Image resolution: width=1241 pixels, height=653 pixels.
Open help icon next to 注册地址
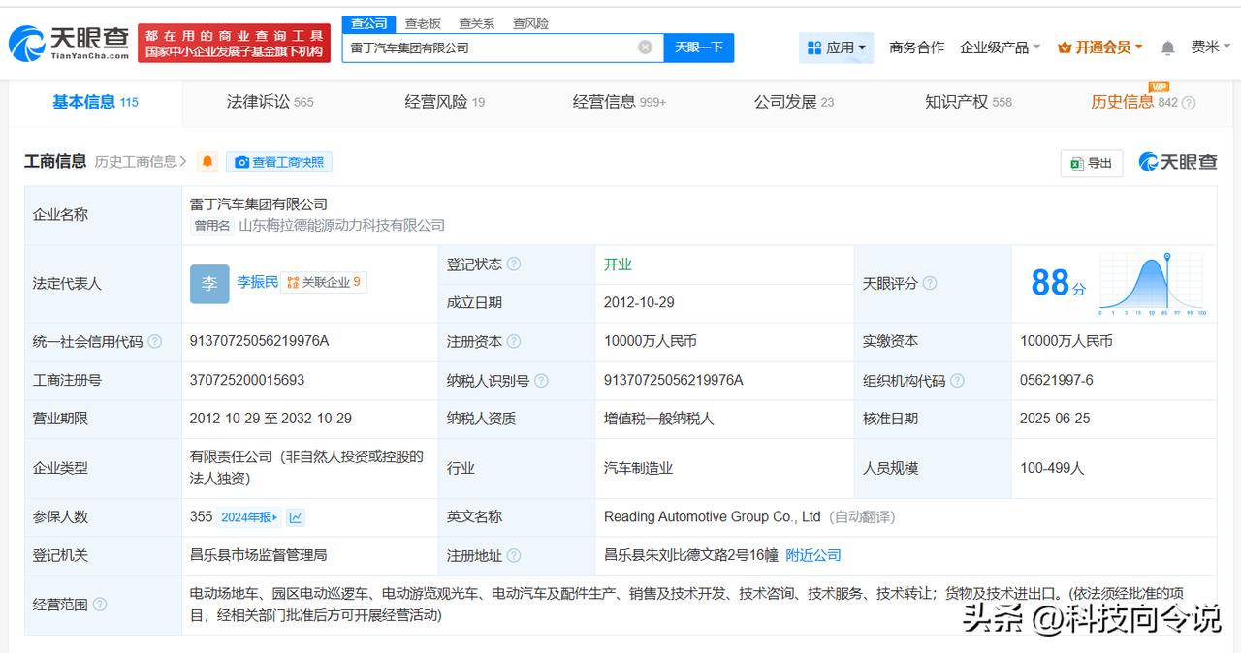514,555
